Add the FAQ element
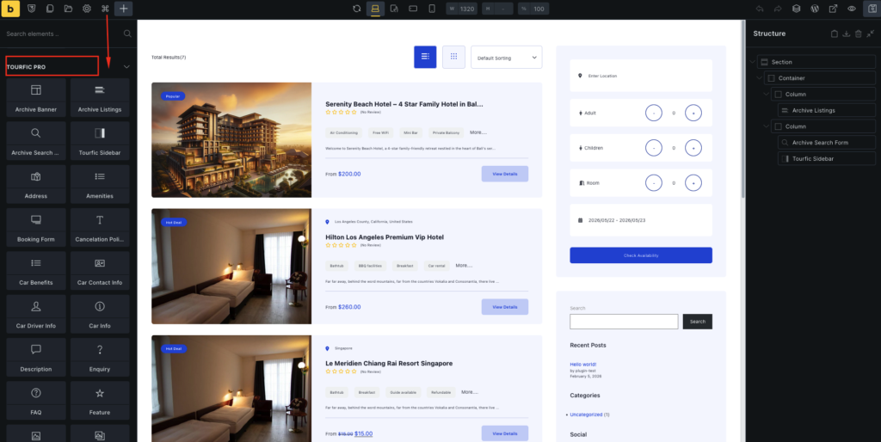The height and width of the screenshot is (442, 881). coord(36,400)
